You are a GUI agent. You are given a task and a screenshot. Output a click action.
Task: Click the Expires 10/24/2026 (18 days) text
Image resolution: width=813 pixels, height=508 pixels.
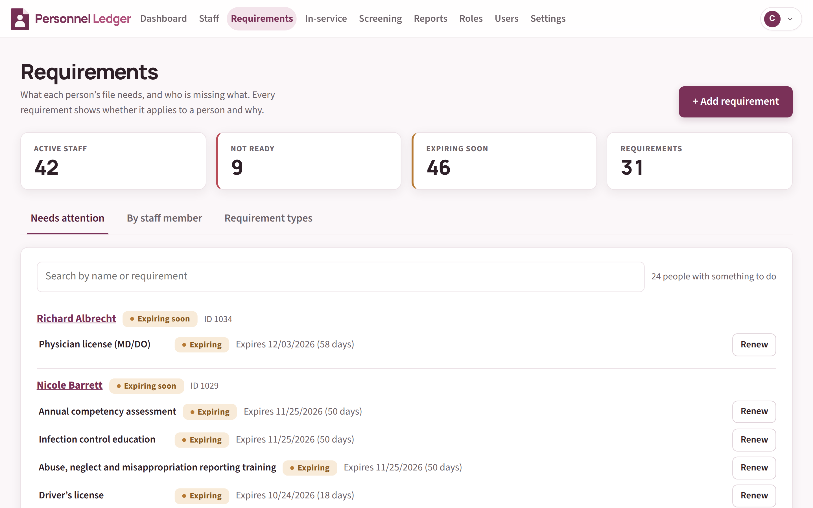point(295,496)
